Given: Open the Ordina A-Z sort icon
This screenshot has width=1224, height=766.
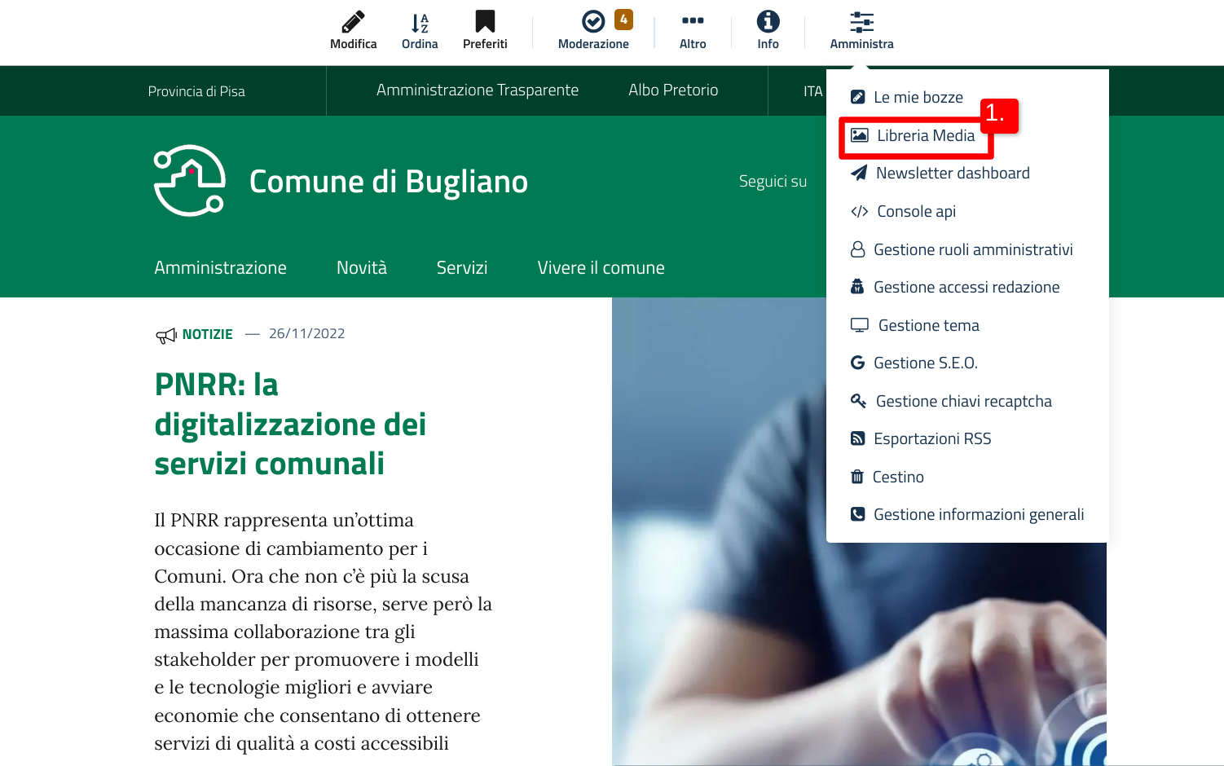Looking at the screenshot, I should pyautogui.click(x=420, y=23).
